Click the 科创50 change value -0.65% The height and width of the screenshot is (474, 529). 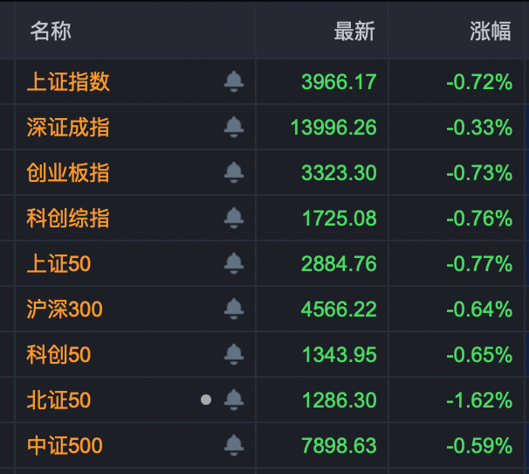point(478,355)
